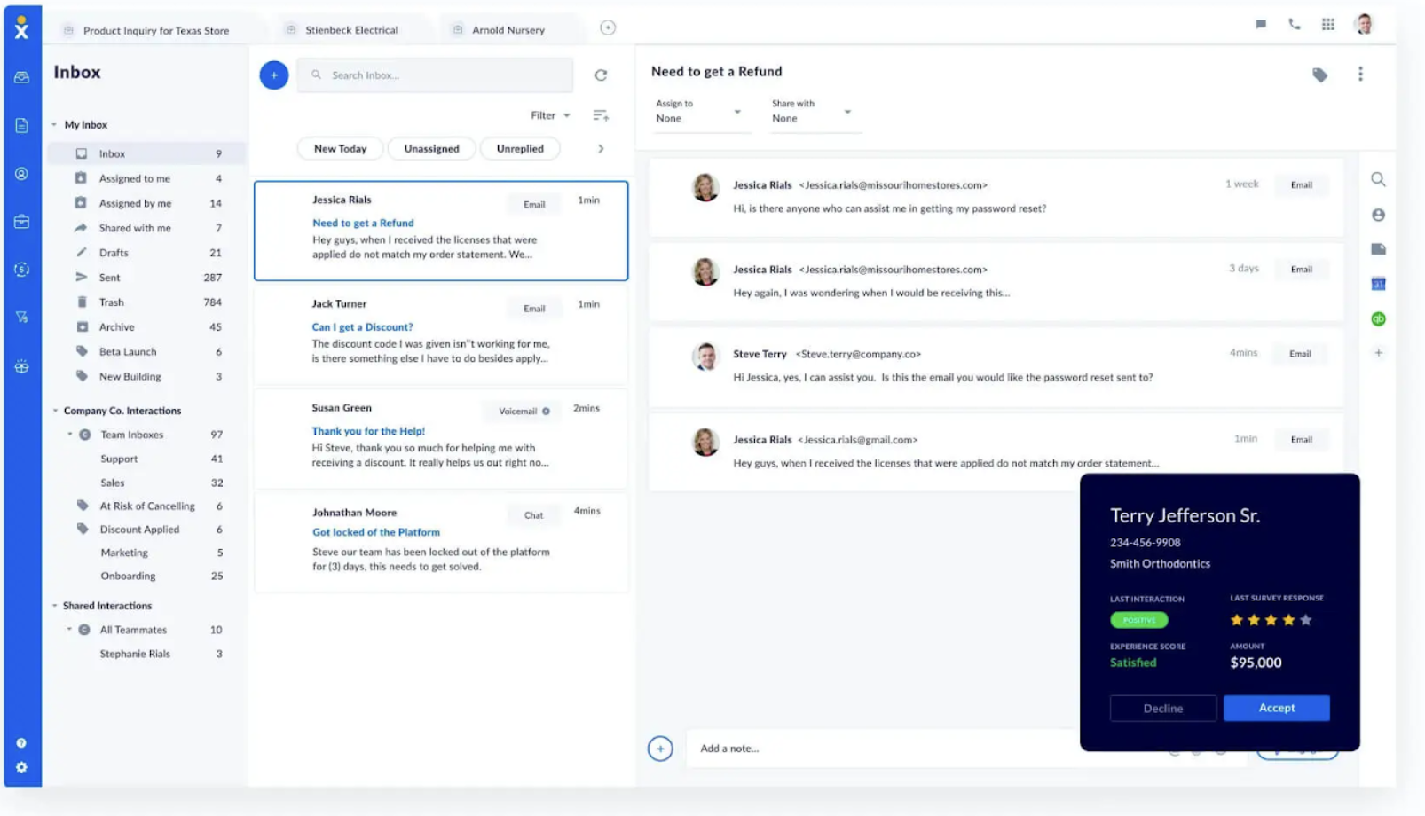Enable the Unassigned filter
Image resolution: width=1425 pixels, height=816 pixels.
(x=431, y=148)
